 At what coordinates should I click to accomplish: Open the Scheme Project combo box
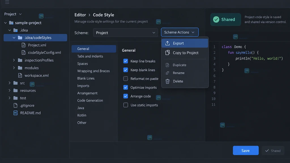tap(125, 33)
